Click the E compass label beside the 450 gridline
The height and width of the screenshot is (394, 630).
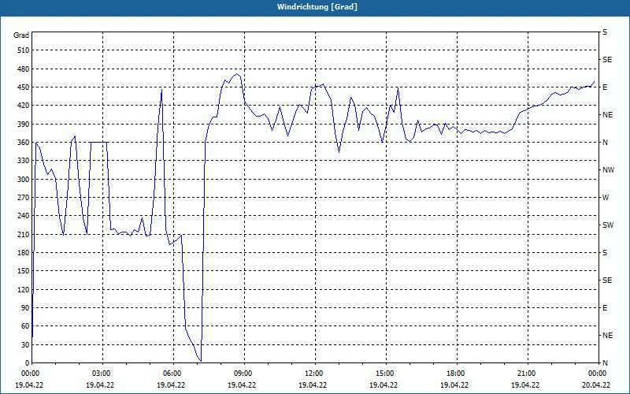tap(605, 87)
